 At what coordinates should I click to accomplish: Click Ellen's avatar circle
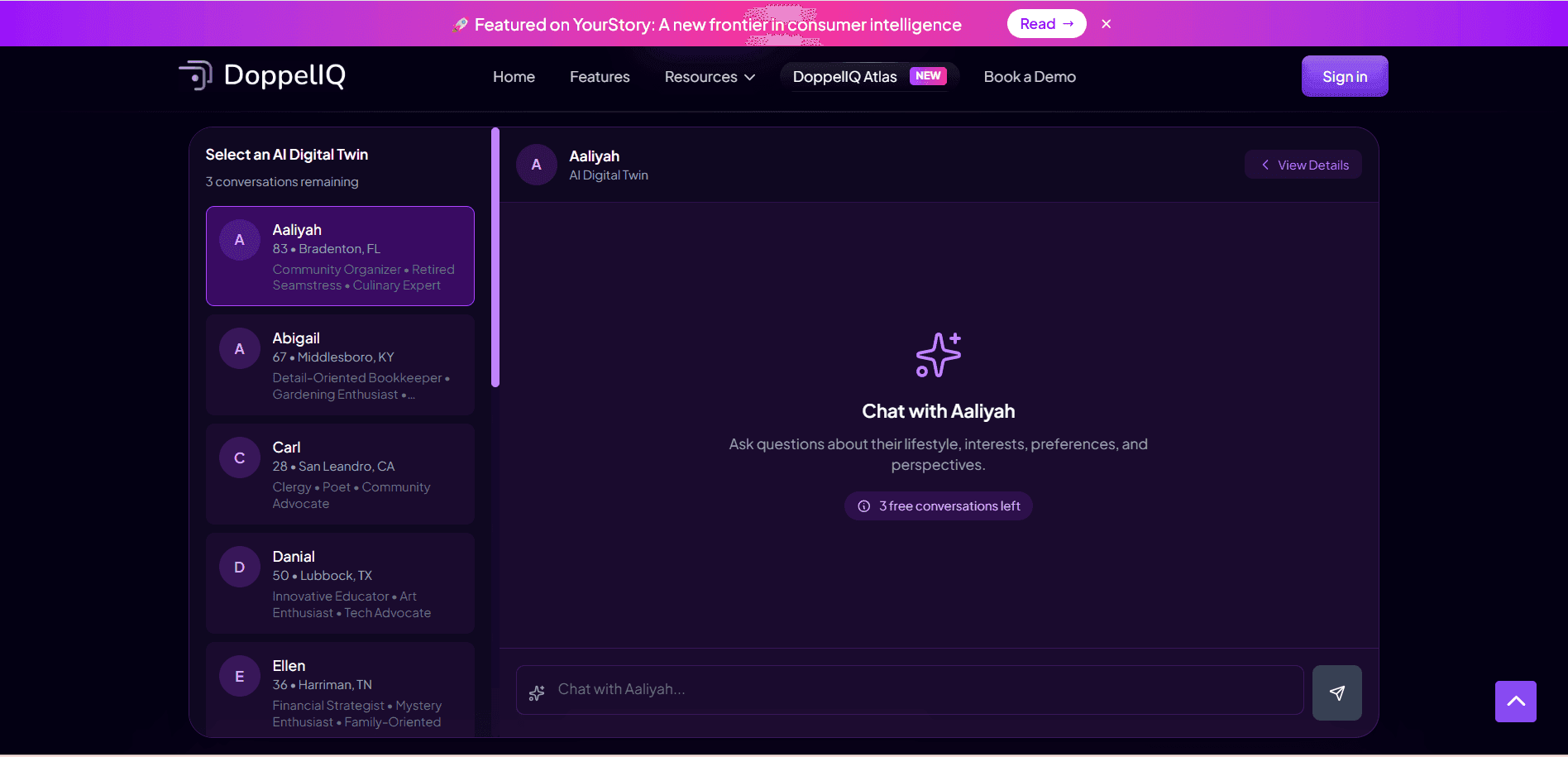[240, 677]
